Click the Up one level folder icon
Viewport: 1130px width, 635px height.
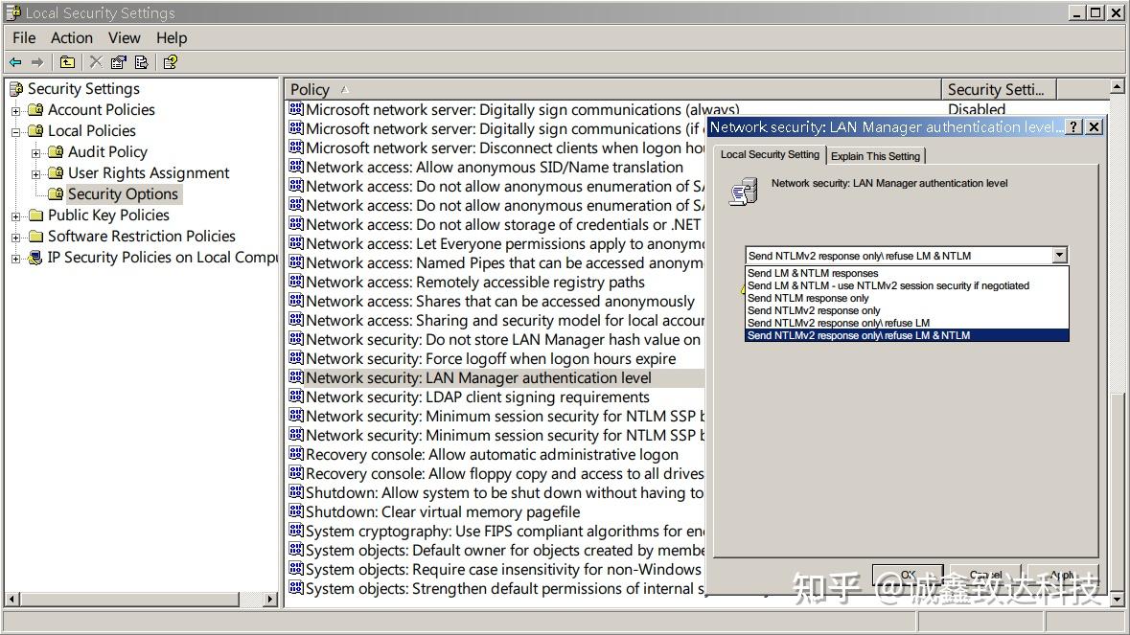pos(67,62)
